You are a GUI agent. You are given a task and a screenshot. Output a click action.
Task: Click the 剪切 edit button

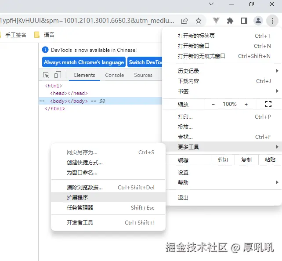223,159
